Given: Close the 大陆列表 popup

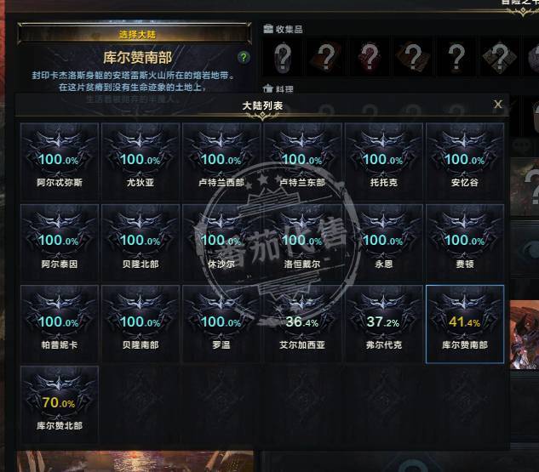Looking at the screenshot, I should 498,104.
